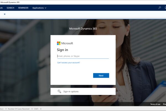The width and height of the screenshot is (166, 111).
Task: Click the Microsoft Dynamics 365 window title
Action: [10, 2]
